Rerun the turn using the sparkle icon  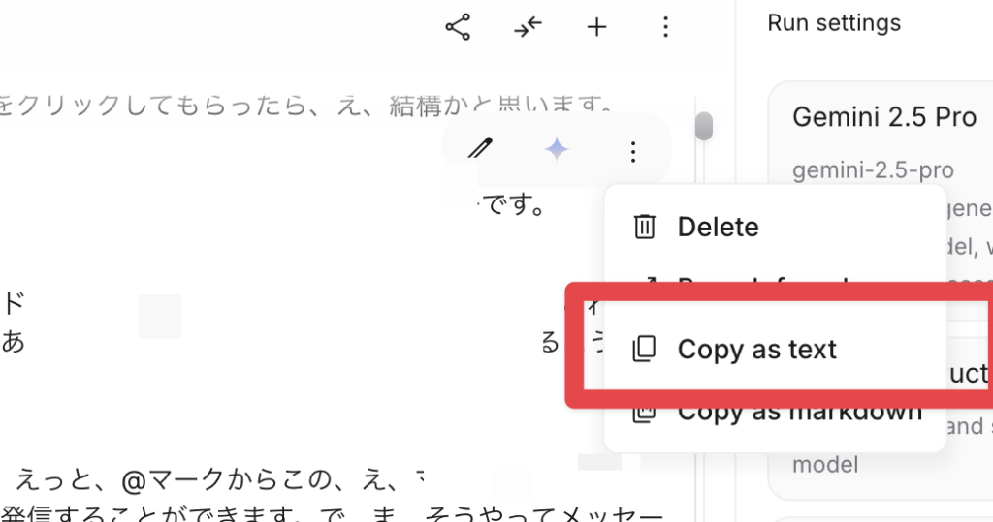(x=556, y=150)
